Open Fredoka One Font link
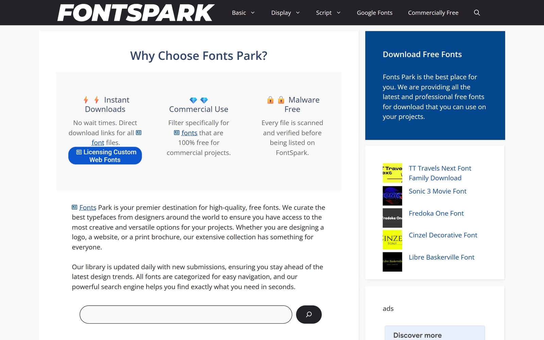The width and height of the screenshot is (544, 340). 436,213
